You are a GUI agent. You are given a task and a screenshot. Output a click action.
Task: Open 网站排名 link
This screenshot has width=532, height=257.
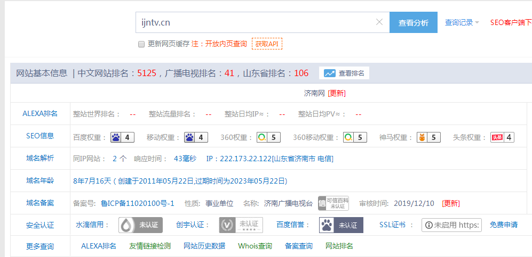coord(339,246)
